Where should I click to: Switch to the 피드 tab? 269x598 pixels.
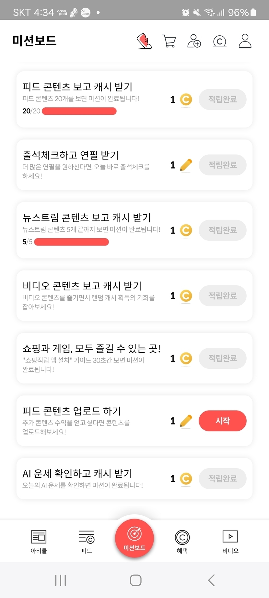[x=87, y=541]
